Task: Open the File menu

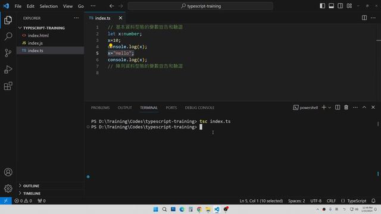Action: (18, 6)
